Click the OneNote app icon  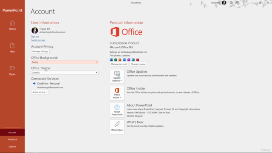coord(129,60)
